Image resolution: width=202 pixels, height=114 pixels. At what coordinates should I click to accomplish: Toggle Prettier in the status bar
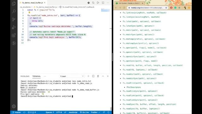[x=95, y=112]
